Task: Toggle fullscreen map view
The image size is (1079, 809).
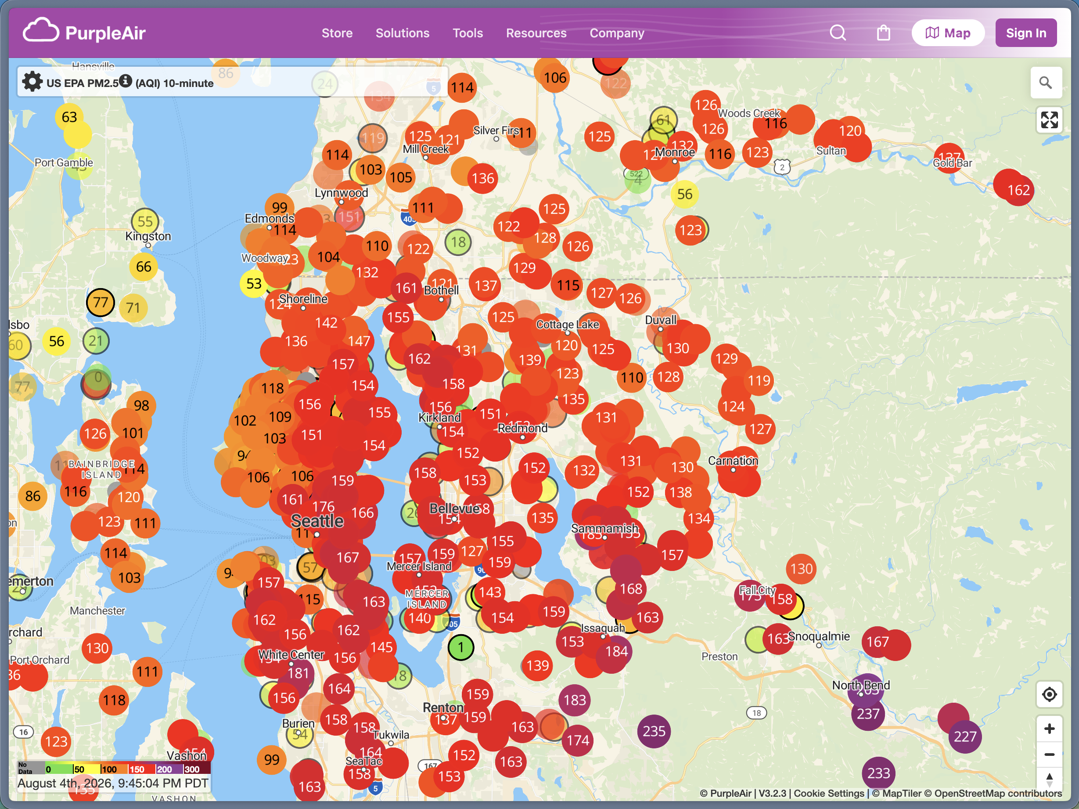Action: coord(1049,120)
